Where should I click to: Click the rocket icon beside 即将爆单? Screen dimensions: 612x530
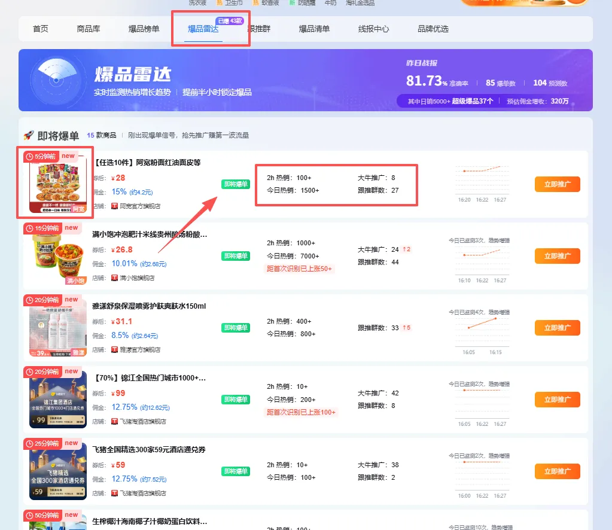point(29,135)
